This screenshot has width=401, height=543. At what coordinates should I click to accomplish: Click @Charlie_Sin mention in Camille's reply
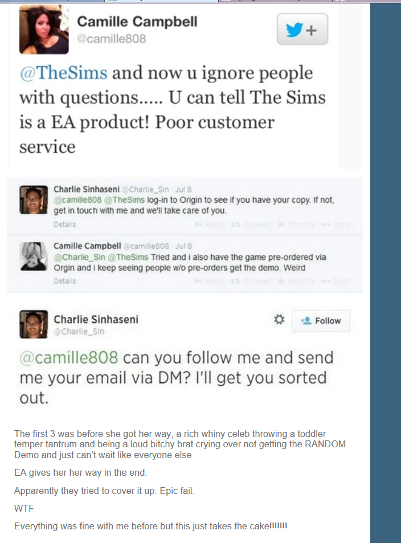click(x=79, y=258)
